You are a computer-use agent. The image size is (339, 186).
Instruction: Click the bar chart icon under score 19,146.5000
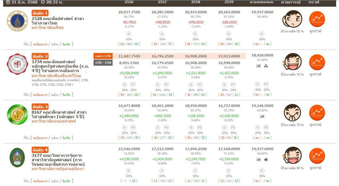[262, 116]
